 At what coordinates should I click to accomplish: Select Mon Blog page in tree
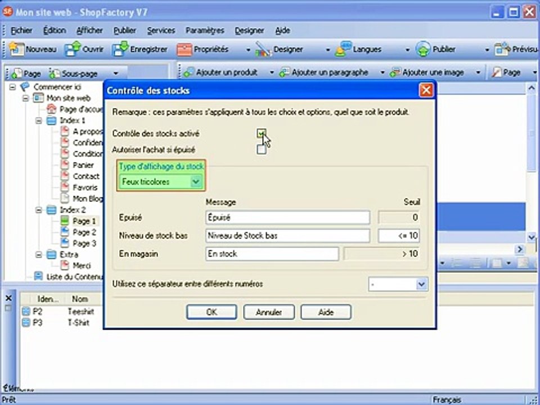tap(88, 199)
